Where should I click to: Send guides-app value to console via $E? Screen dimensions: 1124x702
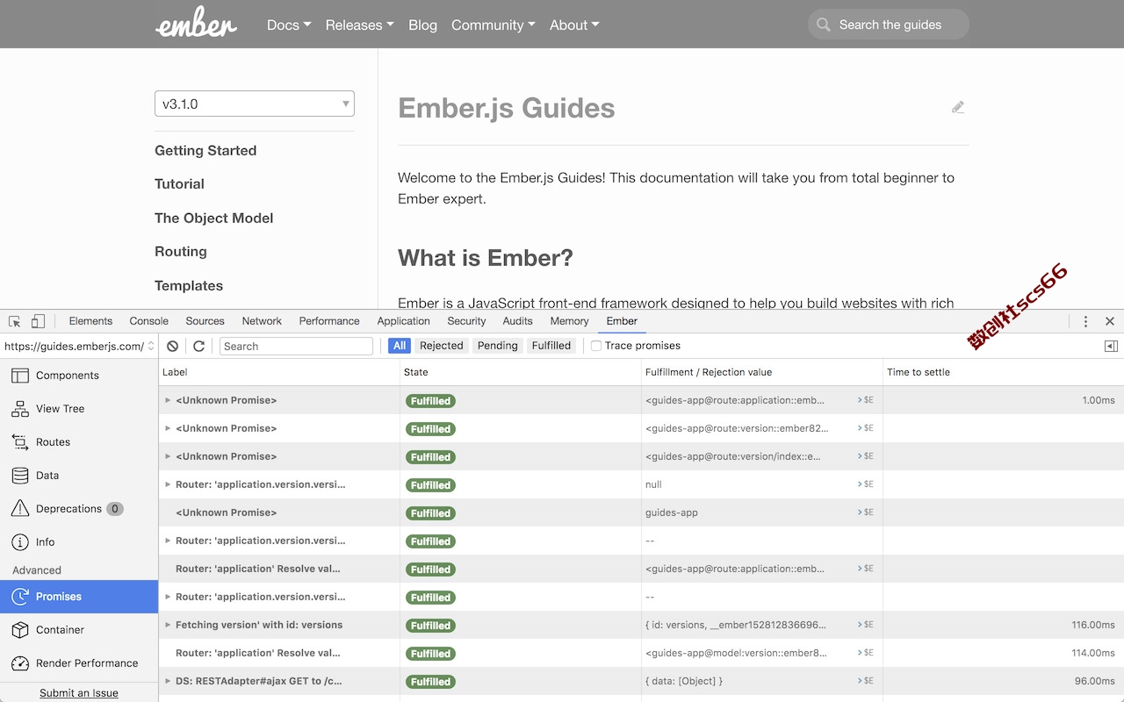tap(866, 512)
